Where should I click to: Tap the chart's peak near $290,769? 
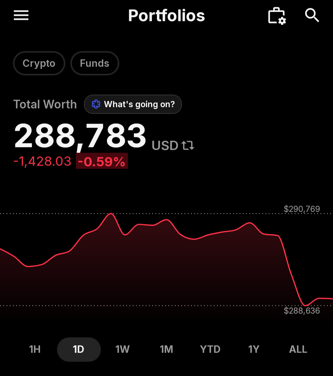click(111, 214)
